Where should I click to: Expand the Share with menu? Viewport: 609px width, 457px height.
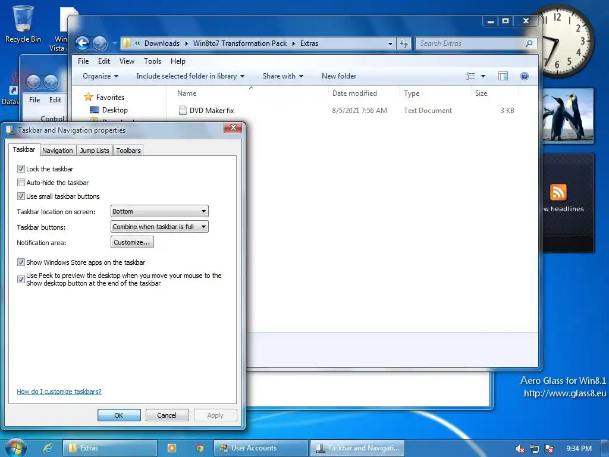(282, 76)
